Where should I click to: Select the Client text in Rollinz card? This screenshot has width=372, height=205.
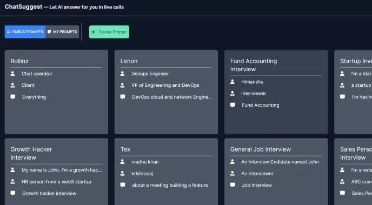28,85
